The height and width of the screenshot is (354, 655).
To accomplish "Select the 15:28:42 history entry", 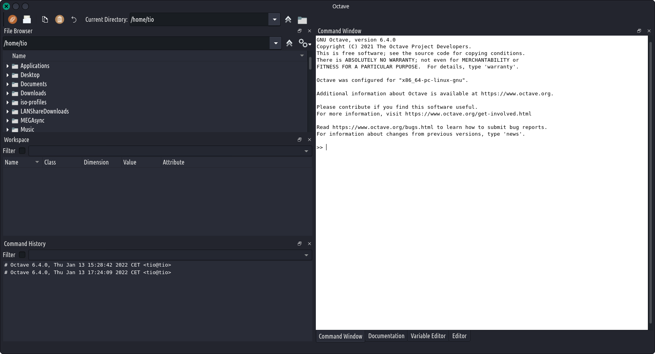I will pos(88,265).
